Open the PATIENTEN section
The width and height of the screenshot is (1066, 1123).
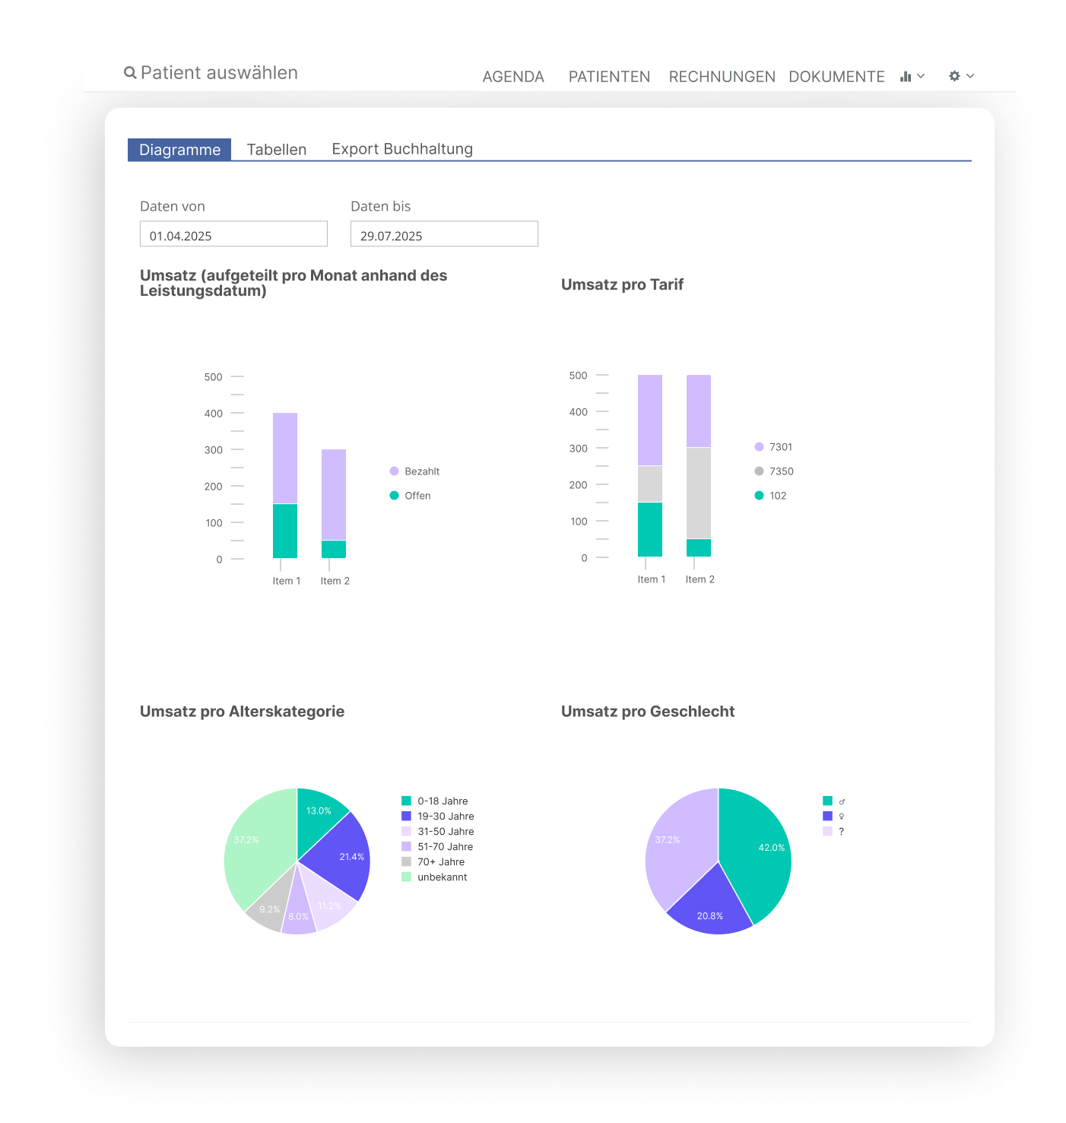click(x=609, y=77)
